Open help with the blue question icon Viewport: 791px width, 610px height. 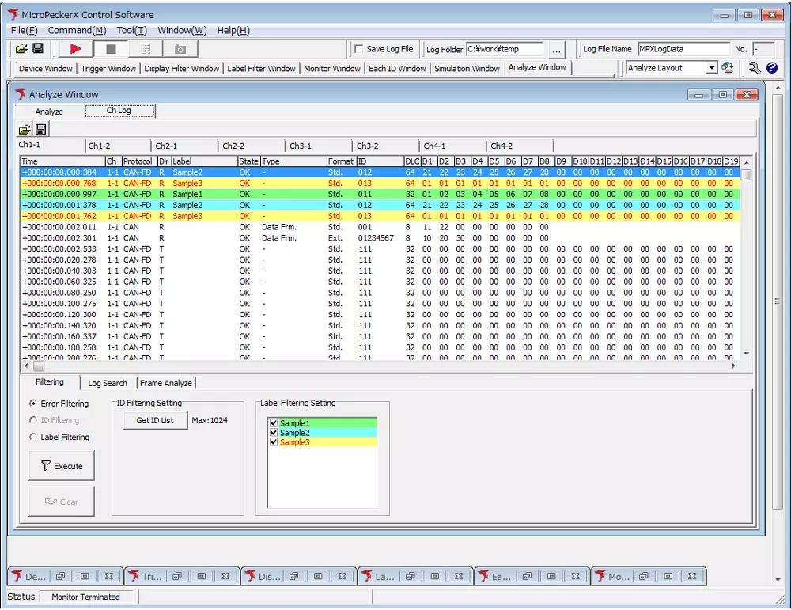[772, 68]
